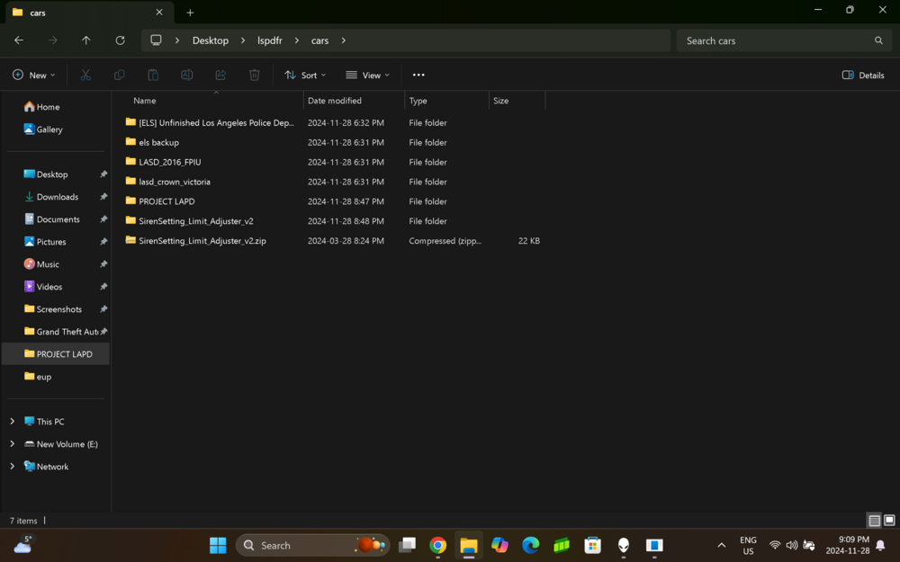
Task: Launch Google Chrome from the taskbar
Action: pos(437,545)
